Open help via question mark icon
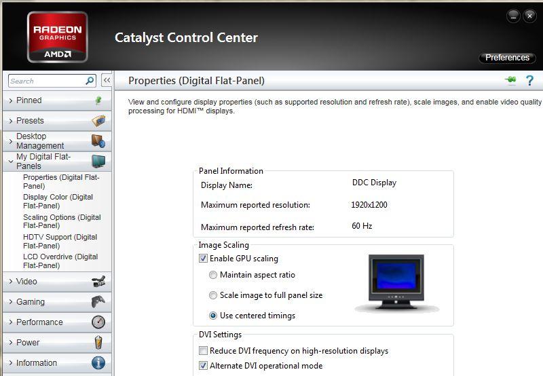Screen dimensions: 543x376 pos(529,81)
